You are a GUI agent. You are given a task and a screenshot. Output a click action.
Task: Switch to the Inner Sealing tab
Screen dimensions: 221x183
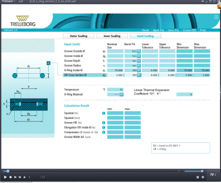[112, 36]
